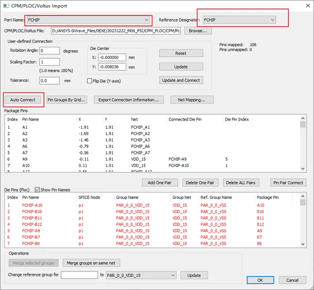Image resolution: width=314 pixels, height=290 pixels.
Task: Click Pin Groups By Grid button
Action: click(x=67, y=100)
